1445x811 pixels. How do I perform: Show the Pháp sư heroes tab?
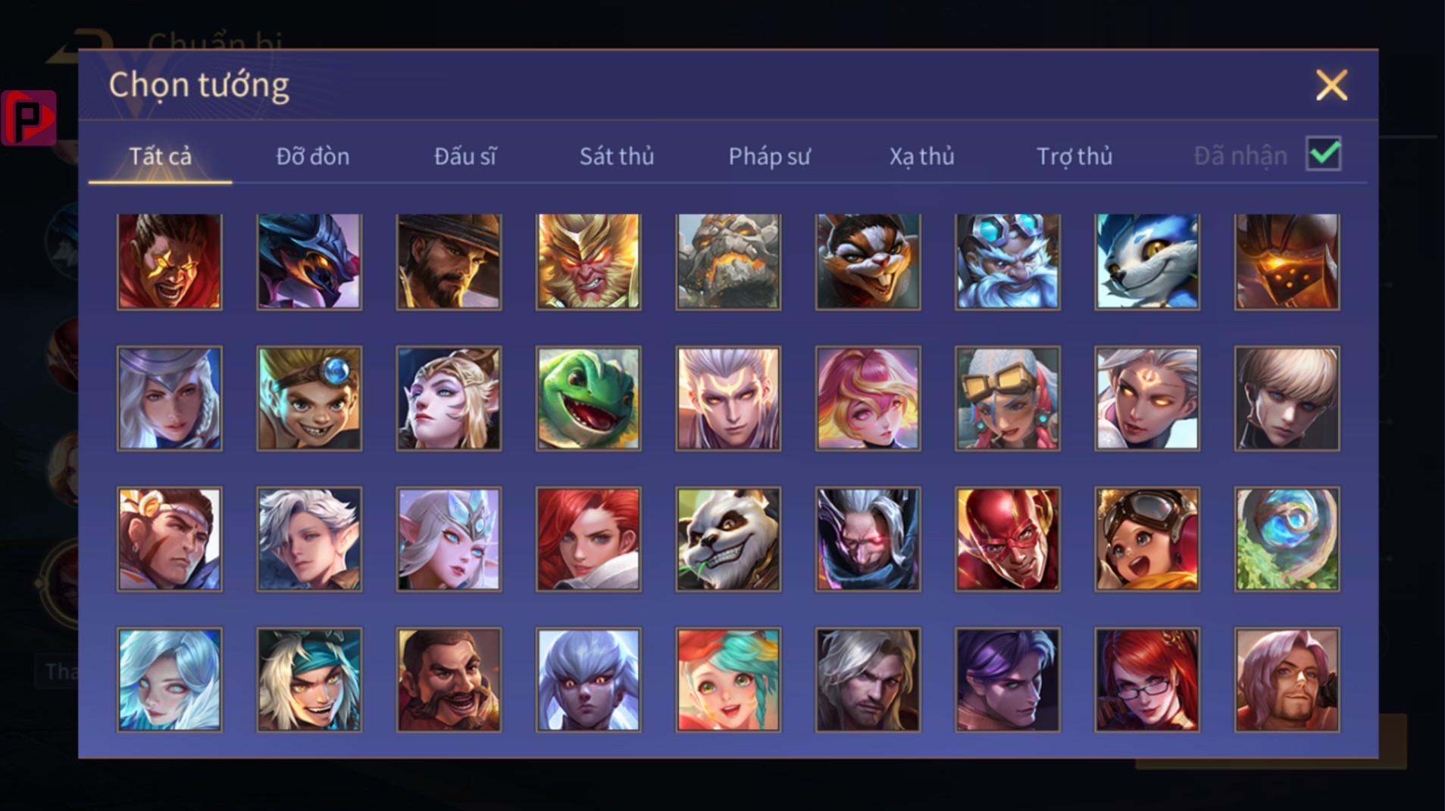tap(769, 156)
